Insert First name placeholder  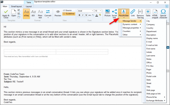(154, 49)
